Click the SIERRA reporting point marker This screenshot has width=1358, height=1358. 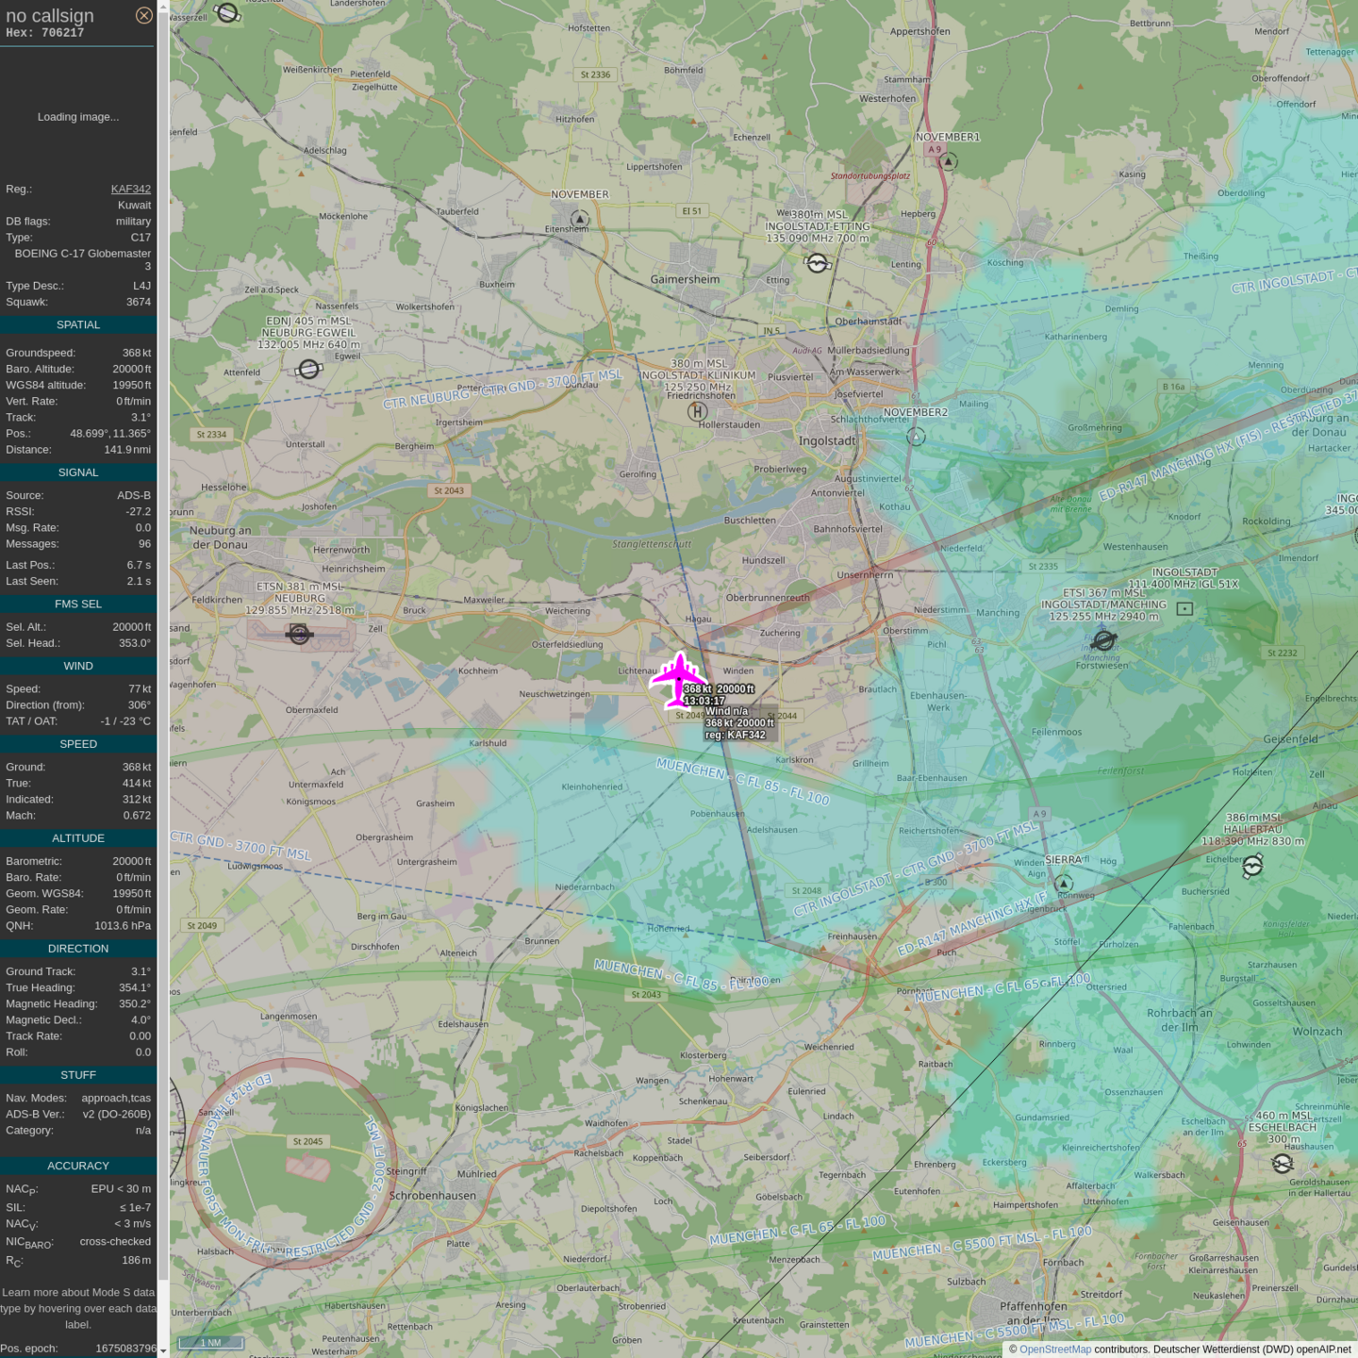click(x=1064, y=884)
